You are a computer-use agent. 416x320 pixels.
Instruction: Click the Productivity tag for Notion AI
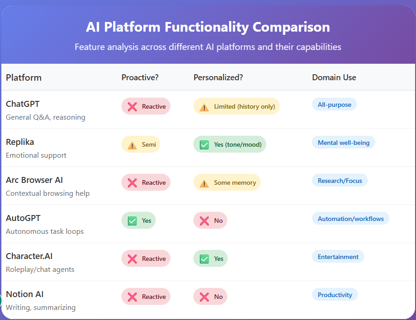(x=335, y=295)
